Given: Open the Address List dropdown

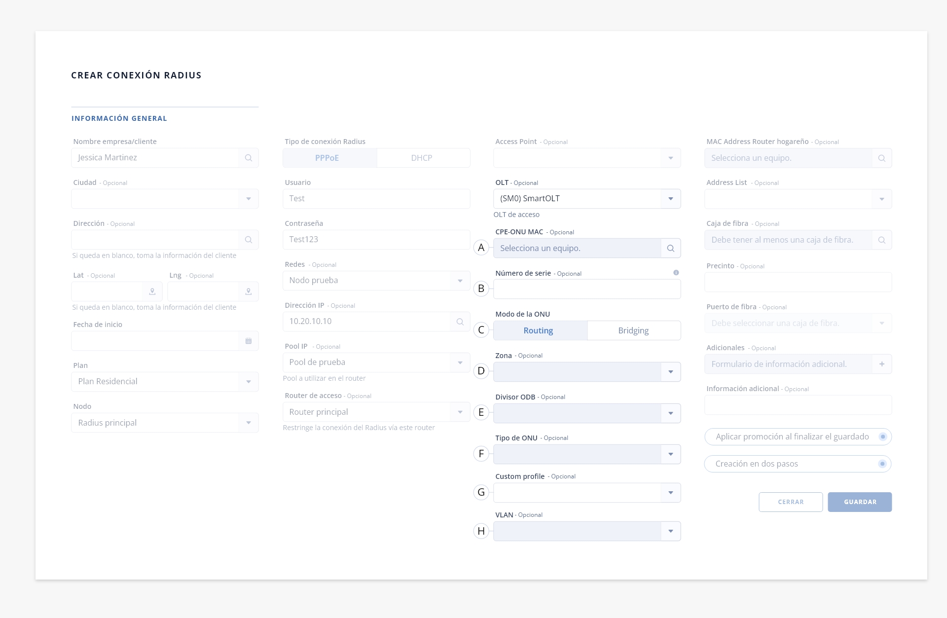Looking at the screenshot, I should click(x=798, y=199).
